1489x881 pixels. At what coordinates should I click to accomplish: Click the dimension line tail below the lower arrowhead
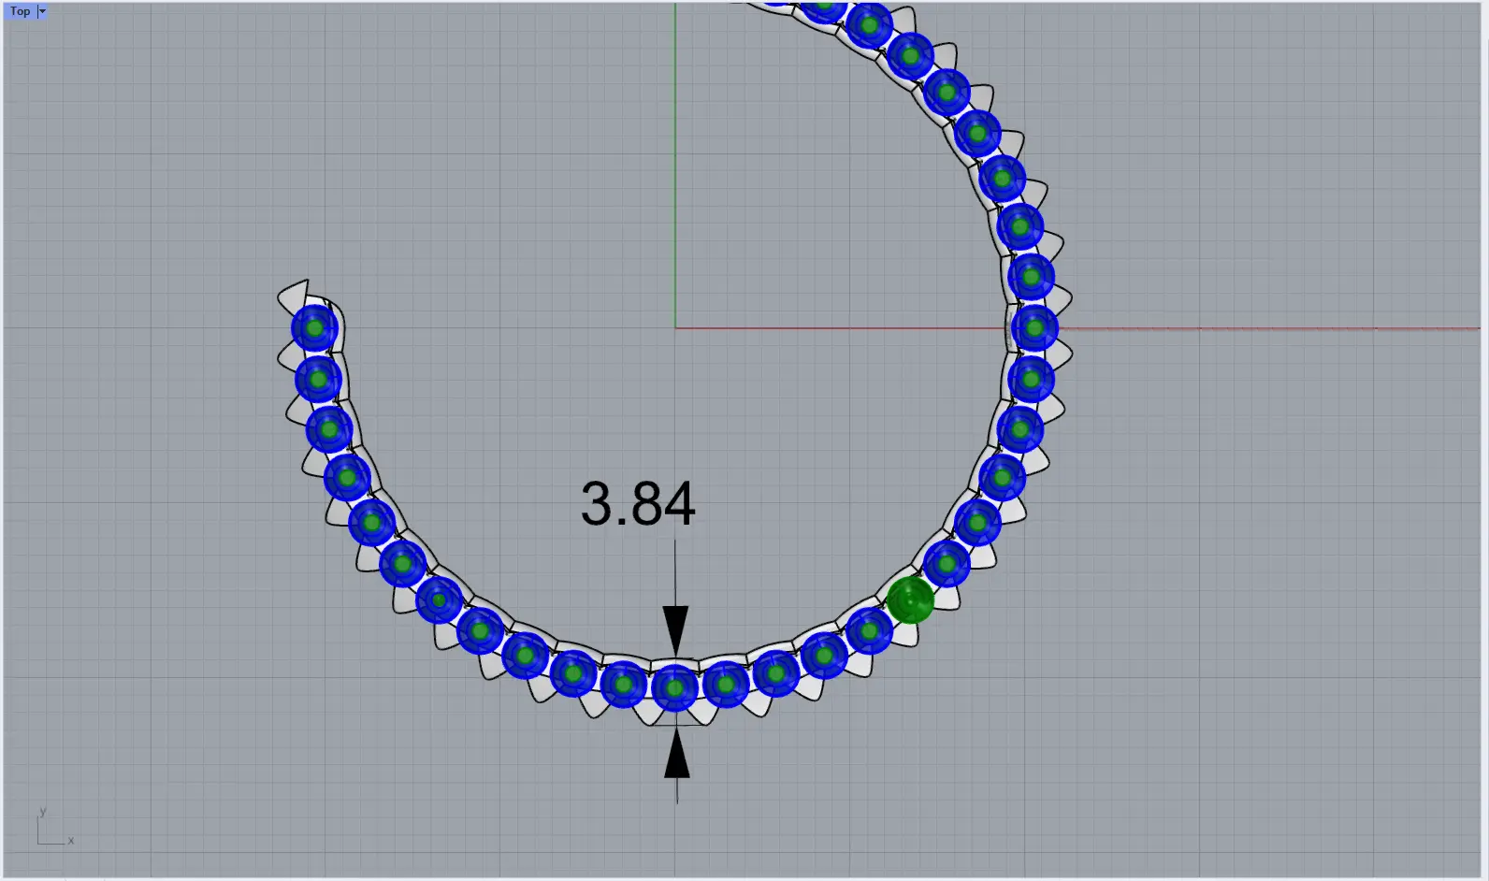pos(677,791)
